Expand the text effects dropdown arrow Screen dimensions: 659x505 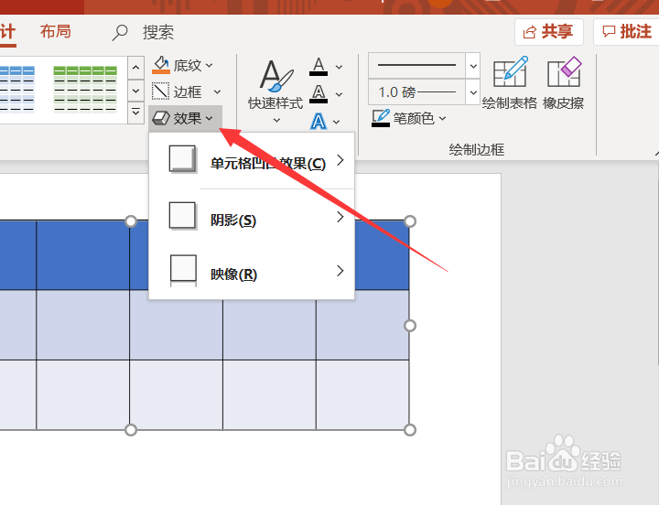tap(336, 122)
